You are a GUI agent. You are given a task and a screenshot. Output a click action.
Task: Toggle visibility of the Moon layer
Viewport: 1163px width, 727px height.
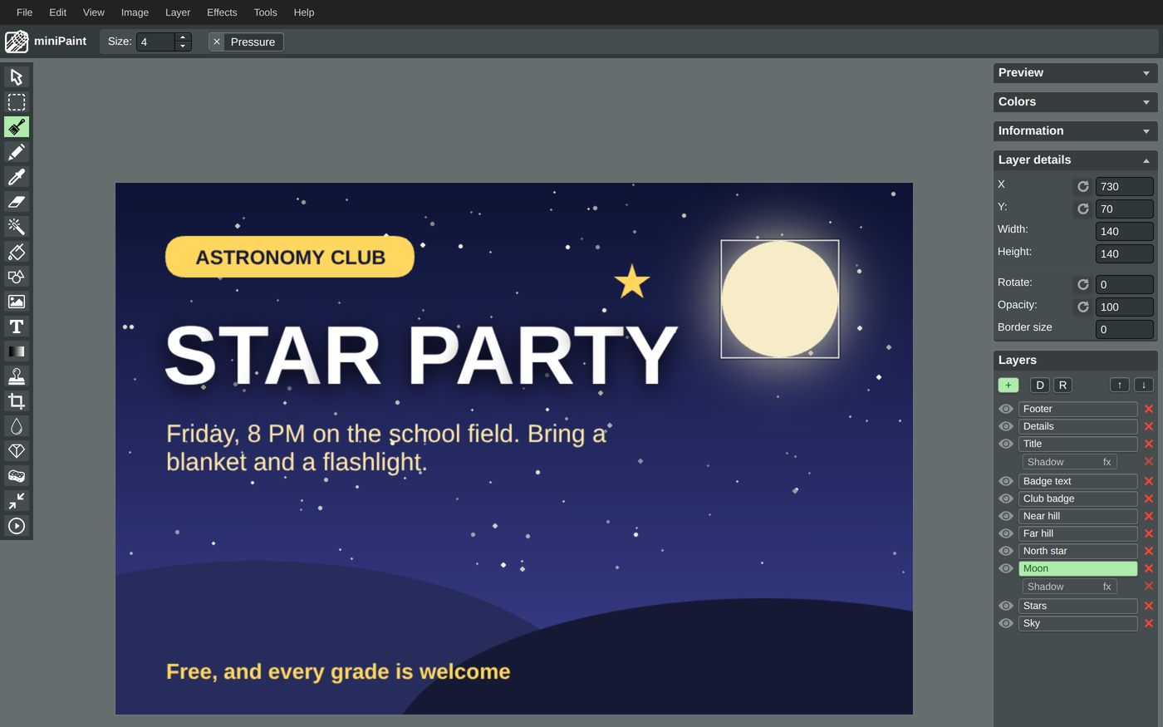(x=1006, y=568)
